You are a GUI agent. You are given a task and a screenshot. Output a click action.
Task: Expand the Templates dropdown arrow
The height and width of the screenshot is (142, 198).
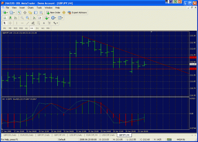(62, 18)
